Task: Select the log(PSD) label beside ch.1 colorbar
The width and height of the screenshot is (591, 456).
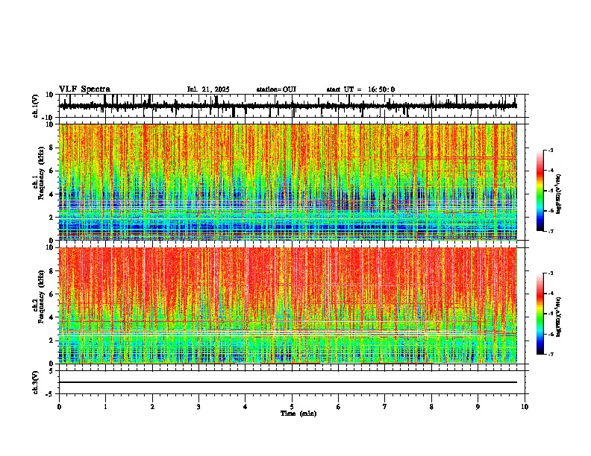Action: pyautogui.click(x=558, y=194)
